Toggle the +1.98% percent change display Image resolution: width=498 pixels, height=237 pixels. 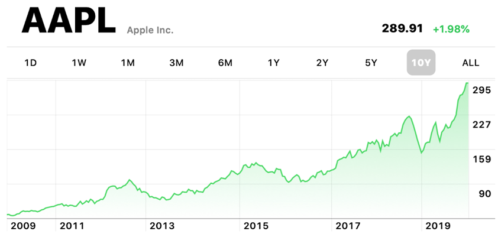(451, 29)
